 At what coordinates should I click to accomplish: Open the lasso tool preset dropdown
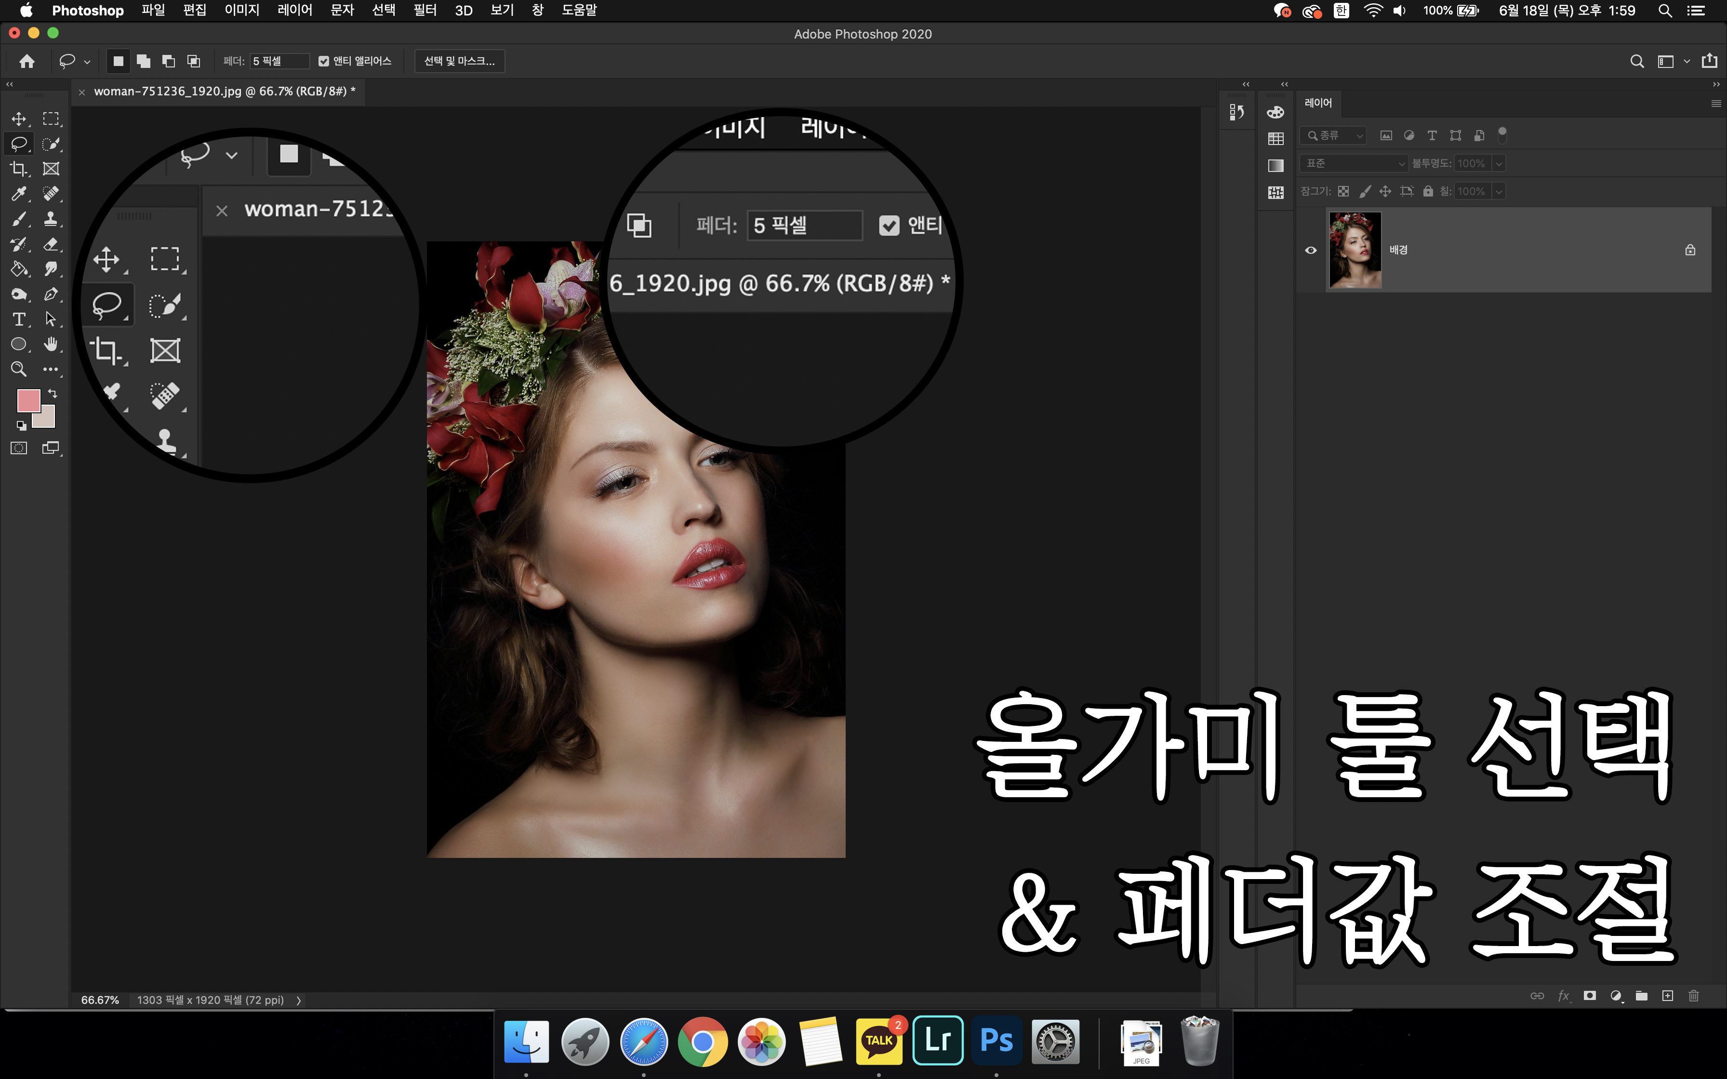pos(87,62)
